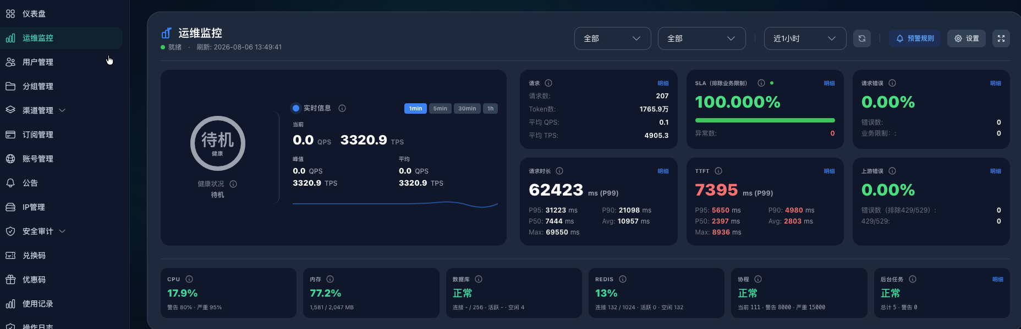The height and width of the screenshot is (329, 1021).
Task: Click the QPS trend line chart
Action: pyautogui.click(x=395, y=204)
